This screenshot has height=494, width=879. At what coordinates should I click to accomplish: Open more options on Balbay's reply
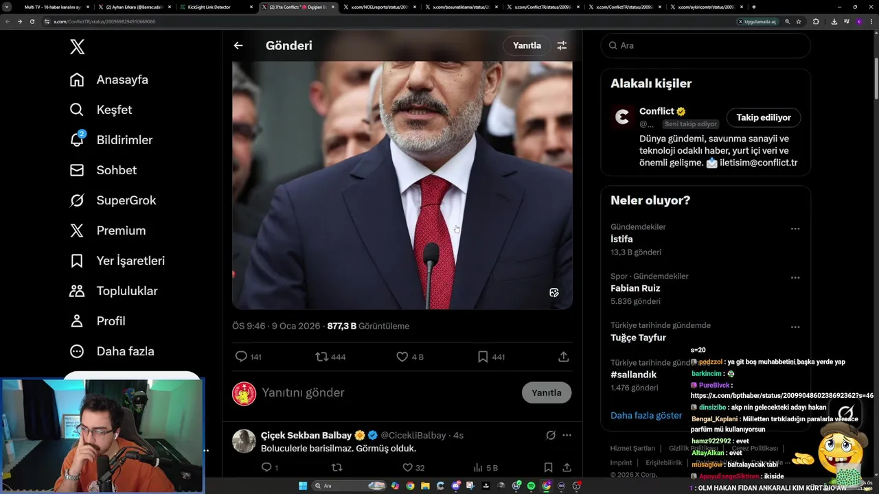coord(567,435)
